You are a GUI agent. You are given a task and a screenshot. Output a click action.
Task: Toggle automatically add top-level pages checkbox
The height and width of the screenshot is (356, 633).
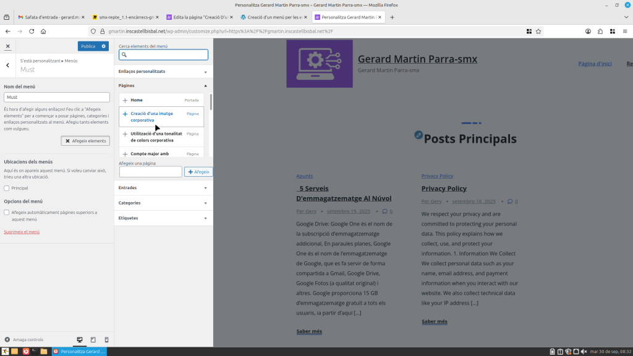click(7, 212)
